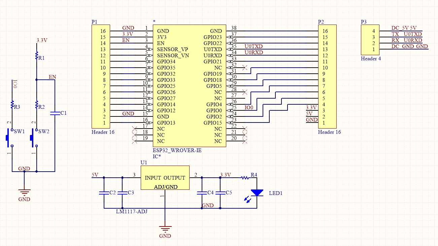Click the GPIO15 pin name
Screen dimensions: 438x246
coord(213,123)
